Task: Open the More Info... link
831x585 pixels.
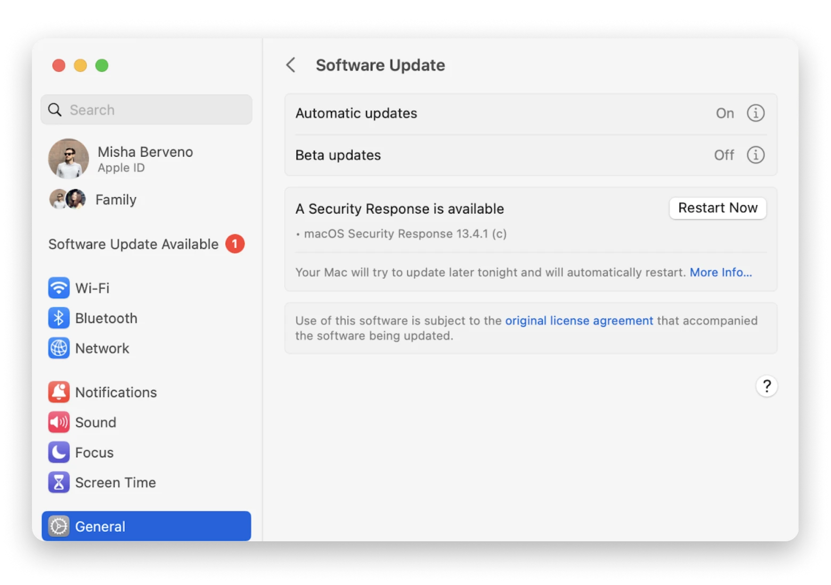Action: click(x=721, y=272)
